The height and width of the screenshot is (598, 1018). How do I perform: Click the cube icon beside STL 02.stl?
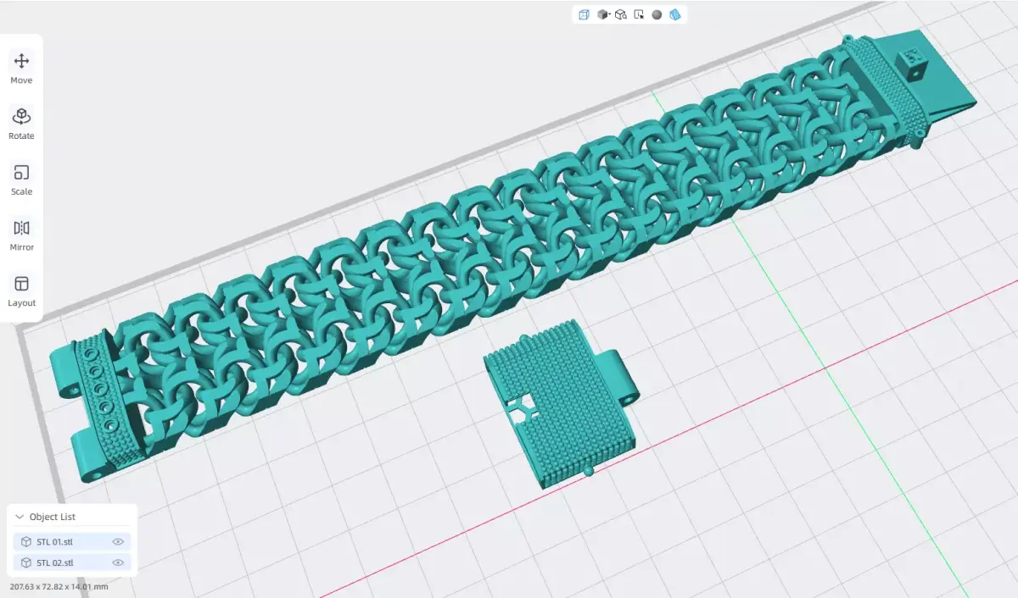(26, 562)
